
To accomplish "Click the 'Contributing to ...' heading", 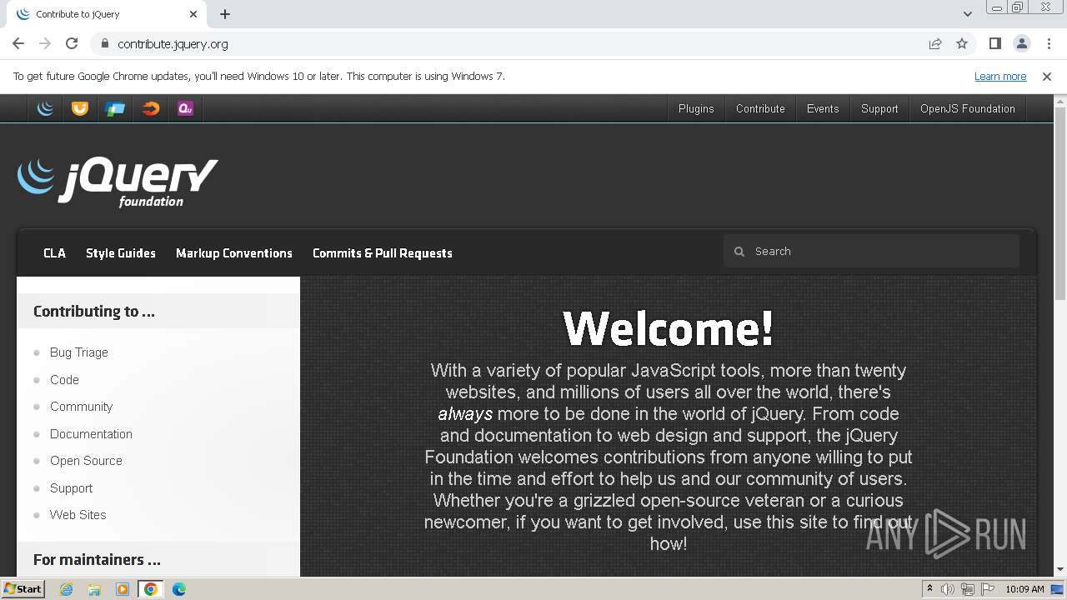I will (x=94, y=312).
